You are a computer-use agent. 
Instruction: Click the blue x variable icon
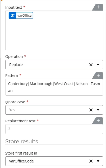point(12,16)
